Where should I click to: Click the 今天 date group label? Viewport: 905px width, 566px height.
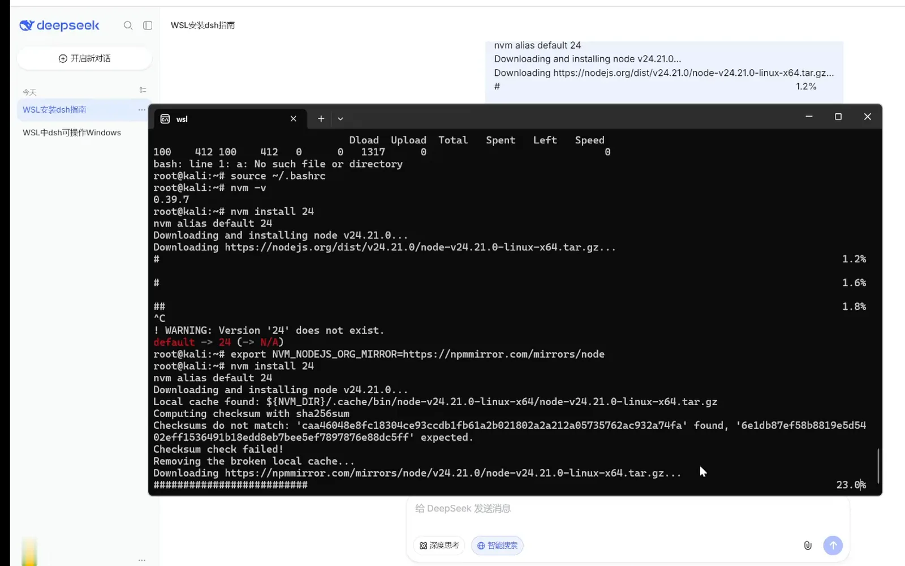(29, 92)
